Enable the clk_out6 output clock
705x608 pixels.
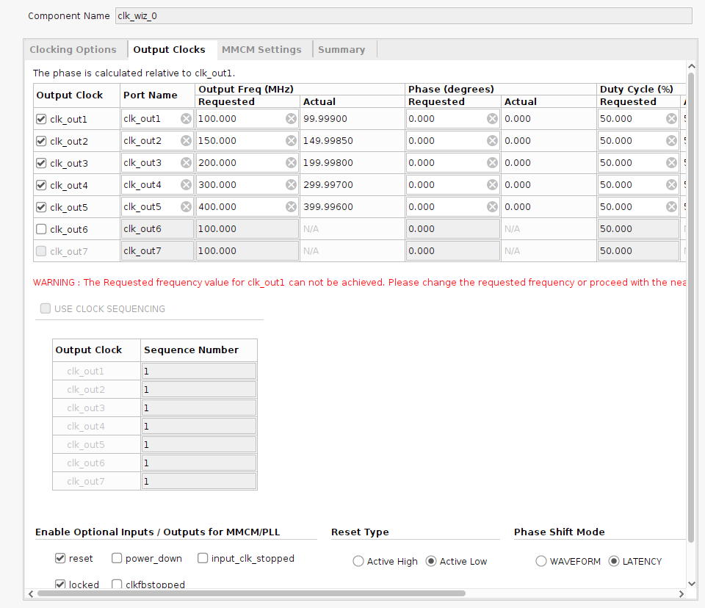[x=42, y=228]
